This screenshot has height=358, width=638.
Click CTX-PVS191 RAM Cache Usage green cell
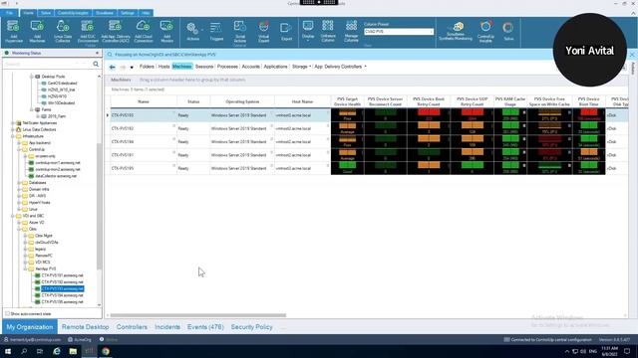pyautogui.click(x=510, y=155)
